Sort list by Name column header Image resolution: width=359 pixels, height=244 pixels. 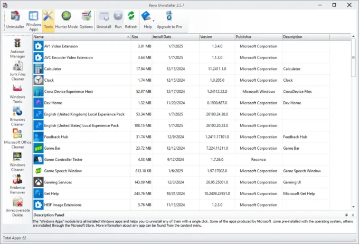tap(79, 37)
